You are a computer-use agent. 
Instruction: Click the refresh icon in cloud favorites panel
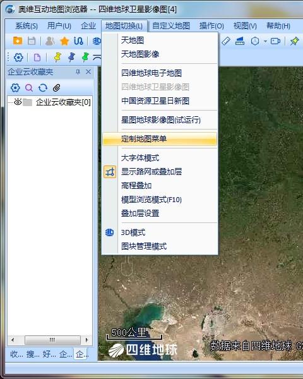pos(43,88)
